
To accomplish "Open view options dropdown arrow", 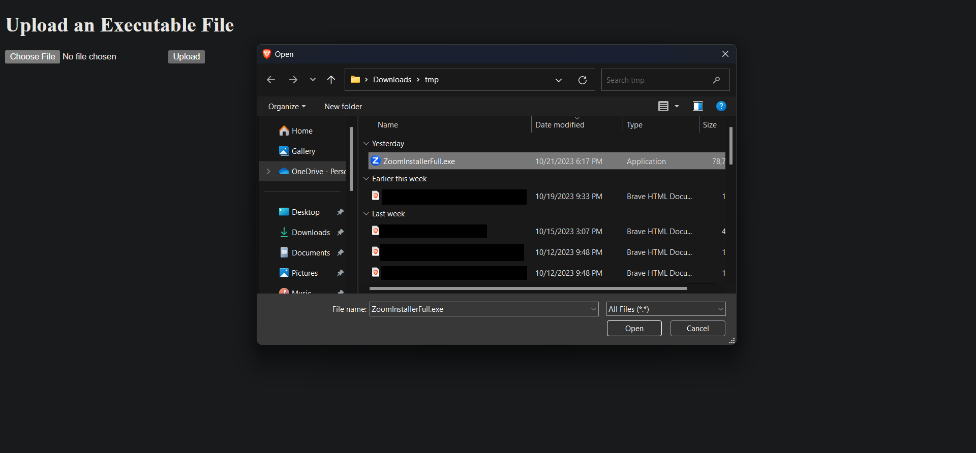I will tap(677, 106).
